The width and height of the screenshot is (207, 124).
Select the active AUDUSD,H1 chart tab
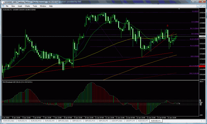[x=156, y=121]
